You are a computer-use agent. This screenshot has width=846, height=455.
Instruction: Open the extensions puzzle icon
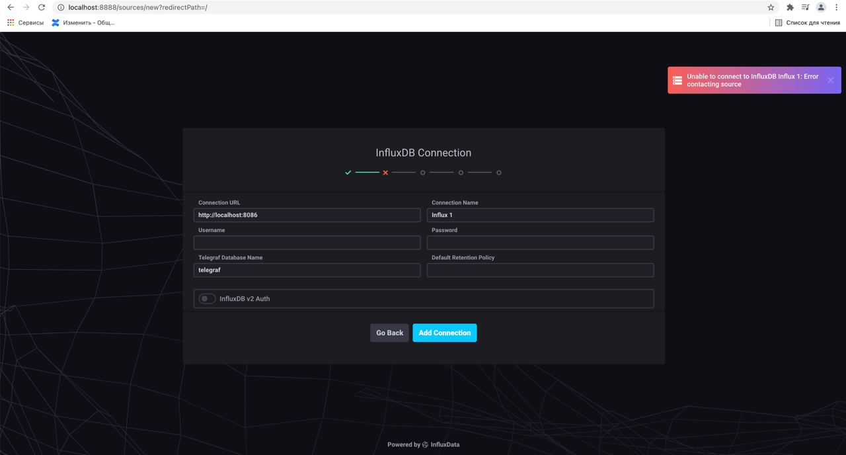[790, 7]
